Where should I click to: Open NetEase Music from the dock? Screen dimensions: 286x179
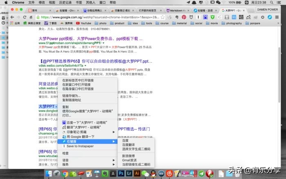click(169, 174)
